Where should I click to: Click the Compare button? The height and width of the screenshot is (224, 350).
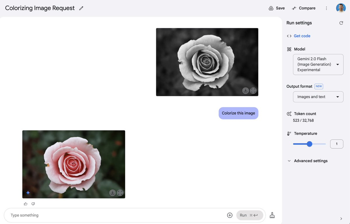pos(304,8)
